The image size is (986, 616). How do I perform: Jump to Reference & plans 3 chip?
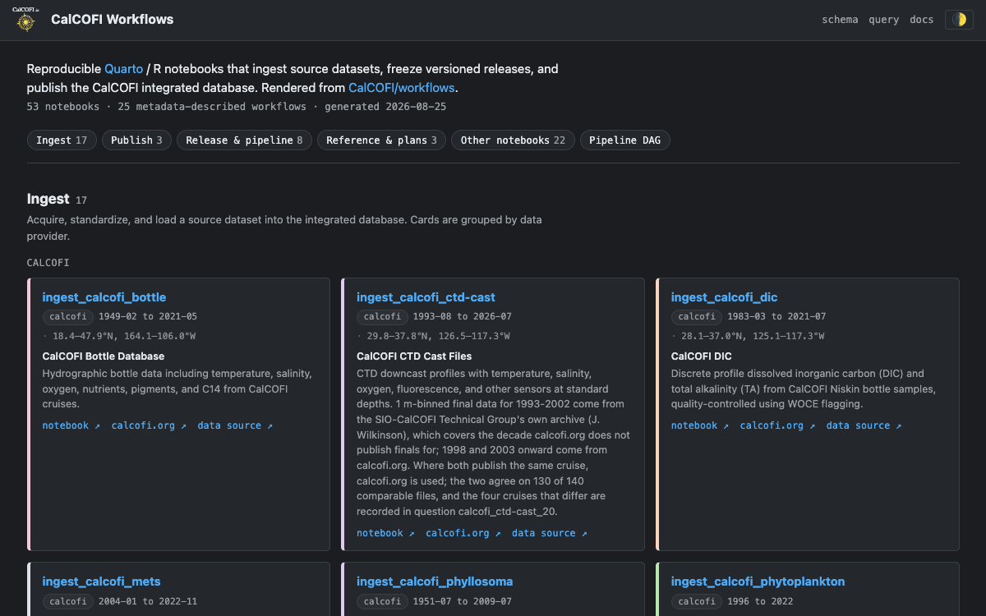coord(381,140)
